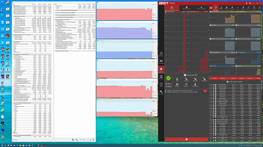This screenshot has height=147, width=263.
Task: Uncheck the red CPU Package Power checkbox
Action: 211,123
